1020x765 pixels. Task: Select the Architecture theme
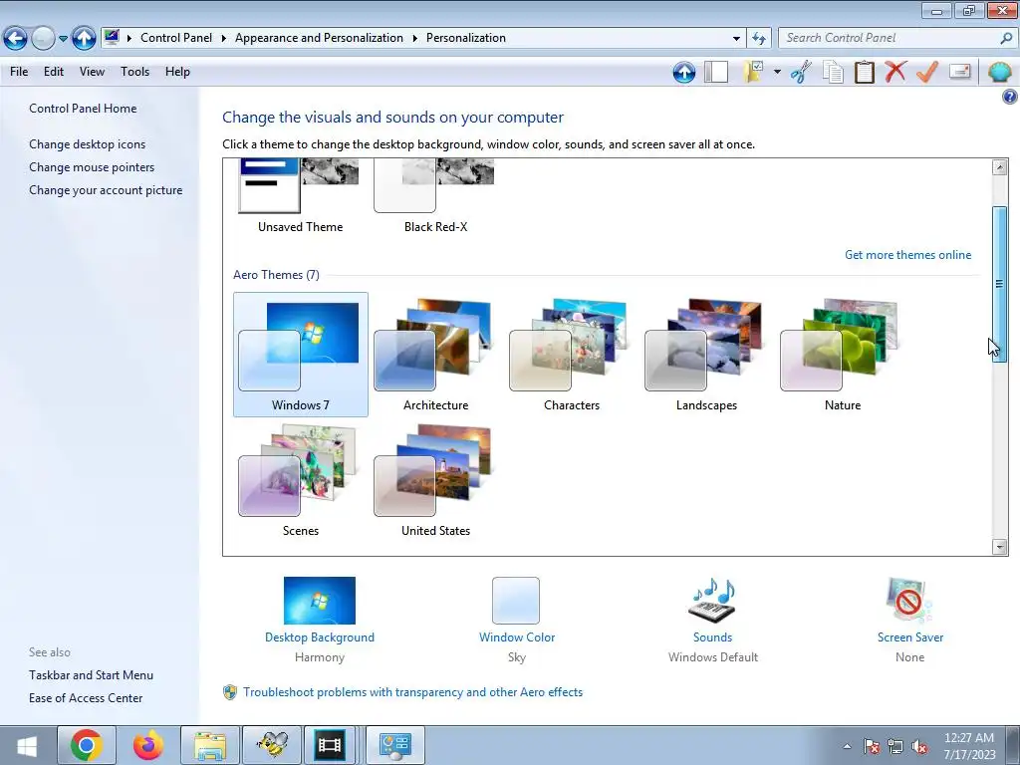coord(436,355)
